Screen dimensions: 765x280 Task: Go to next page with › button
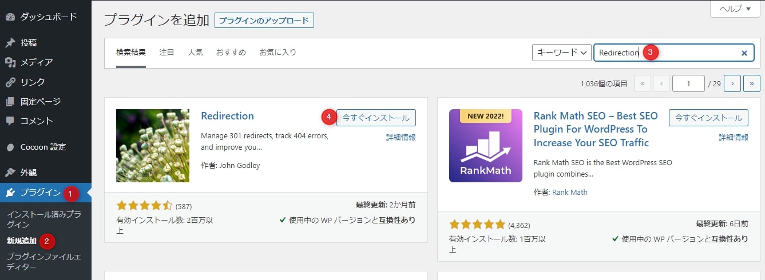pos(732,83)
